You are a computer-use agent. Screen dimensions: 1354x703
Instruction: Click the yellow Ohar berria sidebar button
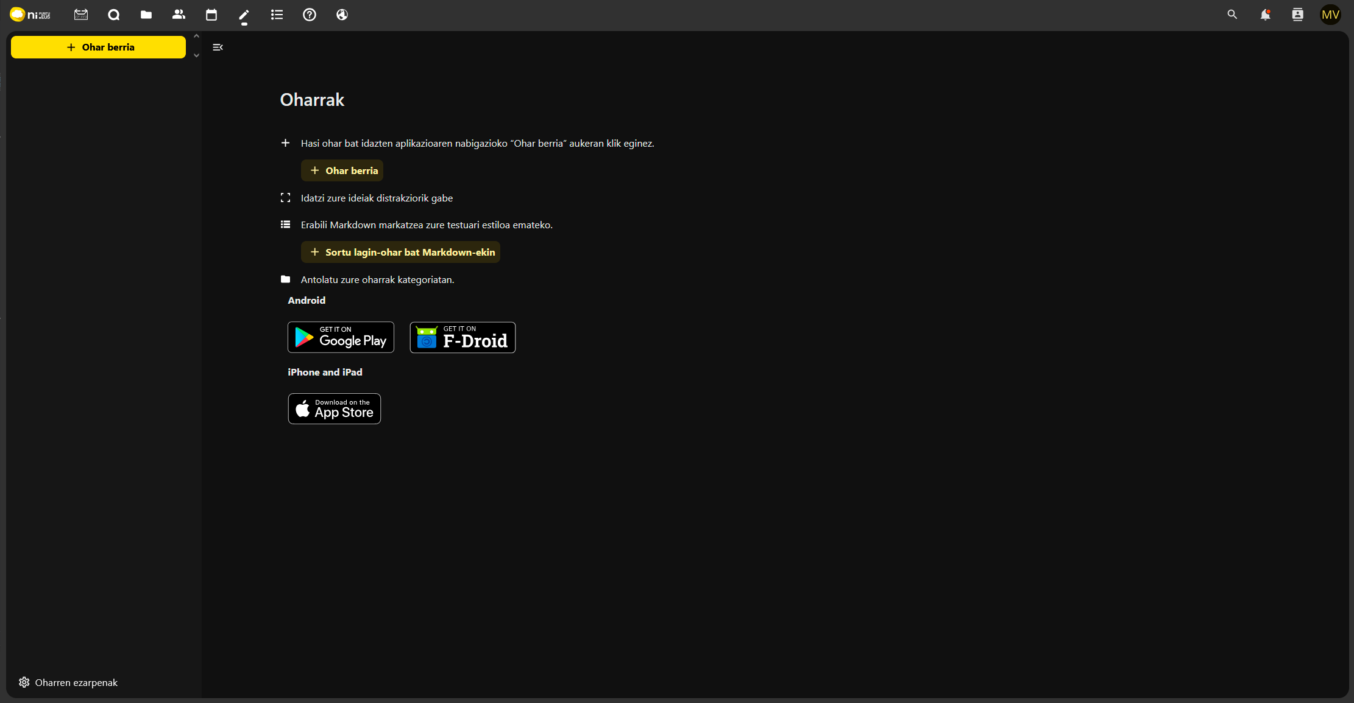pos(98,47)
